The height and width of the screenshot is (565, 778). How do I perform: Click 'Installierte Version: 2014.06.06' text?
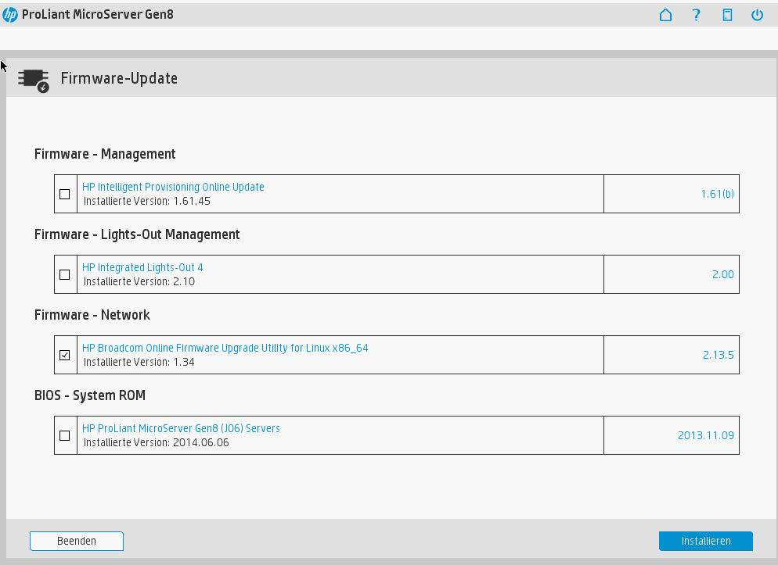[157, 442]
